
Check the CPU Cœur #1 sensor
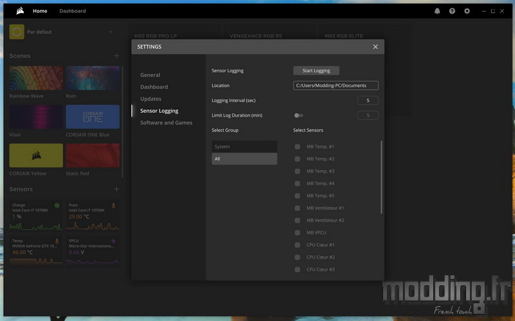297,245
